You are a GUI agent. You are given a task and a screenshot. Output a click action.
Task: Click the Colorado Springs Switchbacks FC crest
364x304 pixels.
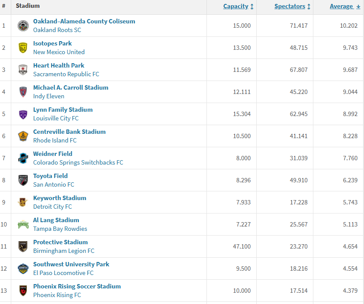pyautogui.click(x=23, y=158)
